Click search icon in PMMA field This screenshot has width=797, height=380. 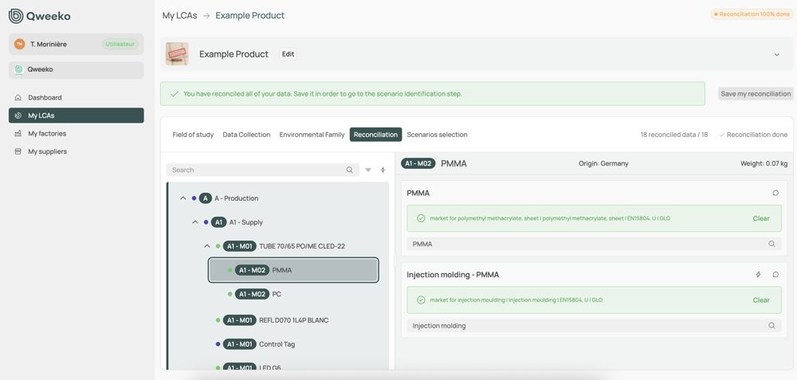[x=771, y=244]
